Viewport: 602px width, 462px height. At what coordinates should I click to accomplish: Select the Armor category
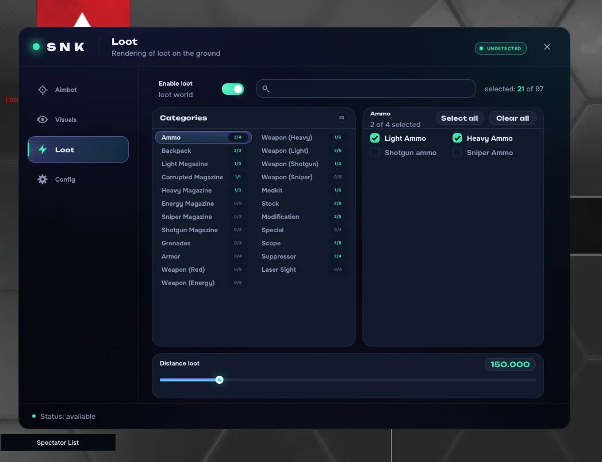point(204,256)
